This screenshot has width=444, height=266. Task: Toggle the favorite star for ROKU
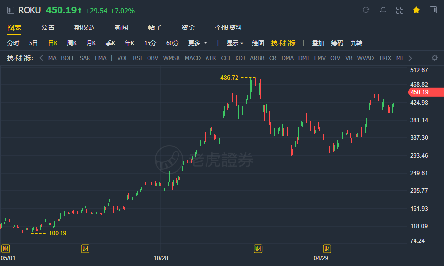416,10
